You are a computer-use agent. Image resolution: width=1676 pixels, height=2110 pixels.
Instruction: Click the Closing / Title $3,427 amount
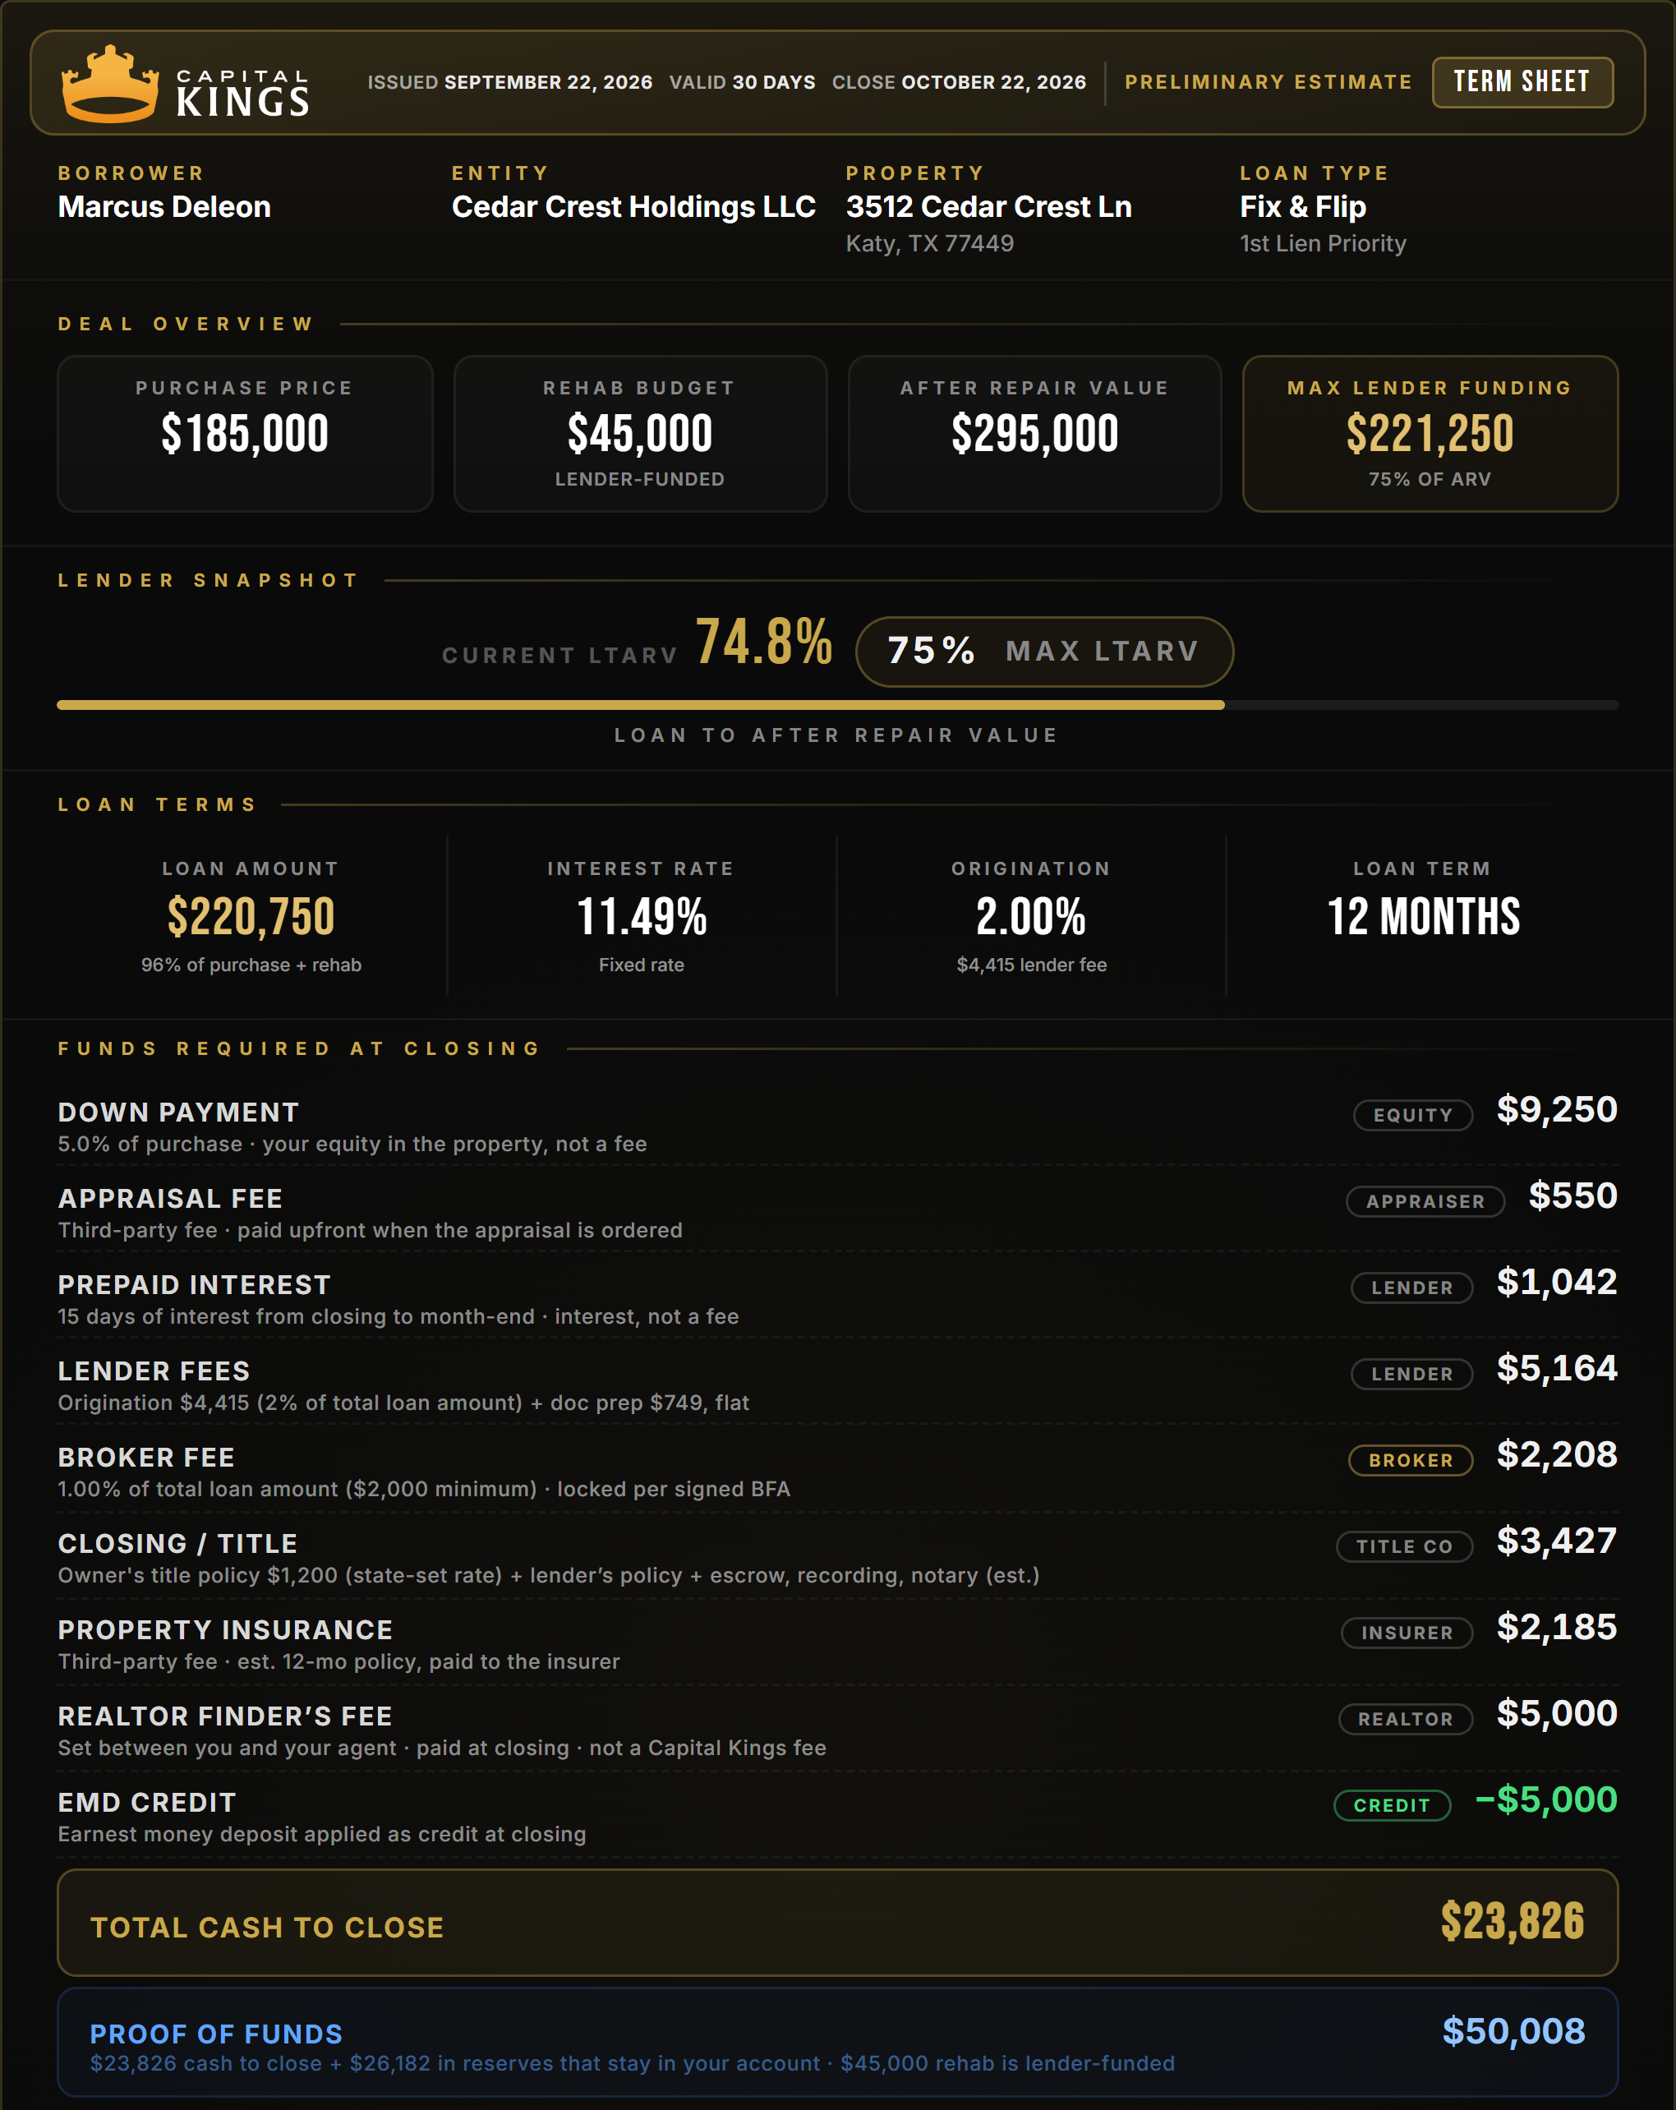(1557, 1541)
